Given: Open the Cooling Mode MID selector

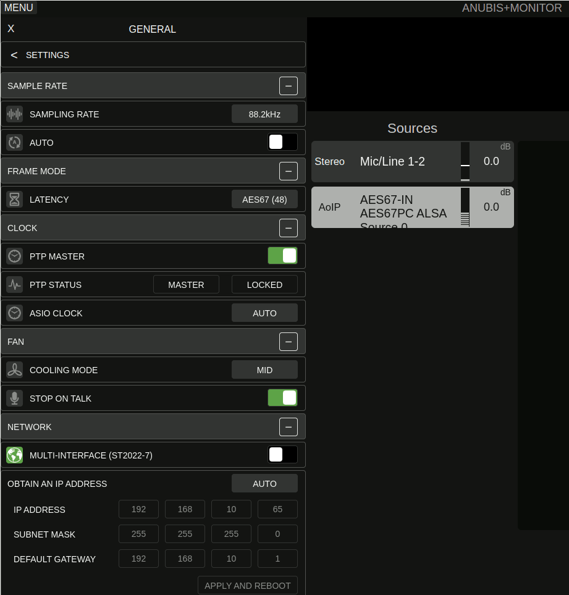Looking at the screenshot, I should tap(264, 370).
